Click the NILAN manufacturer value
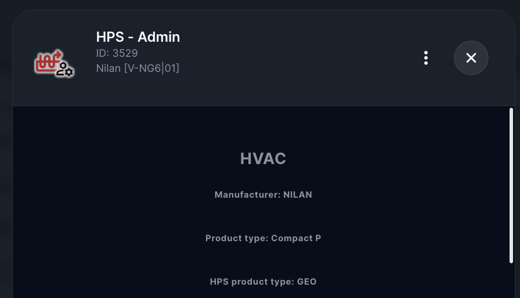 pyautogui.click(x=298, y=195)
